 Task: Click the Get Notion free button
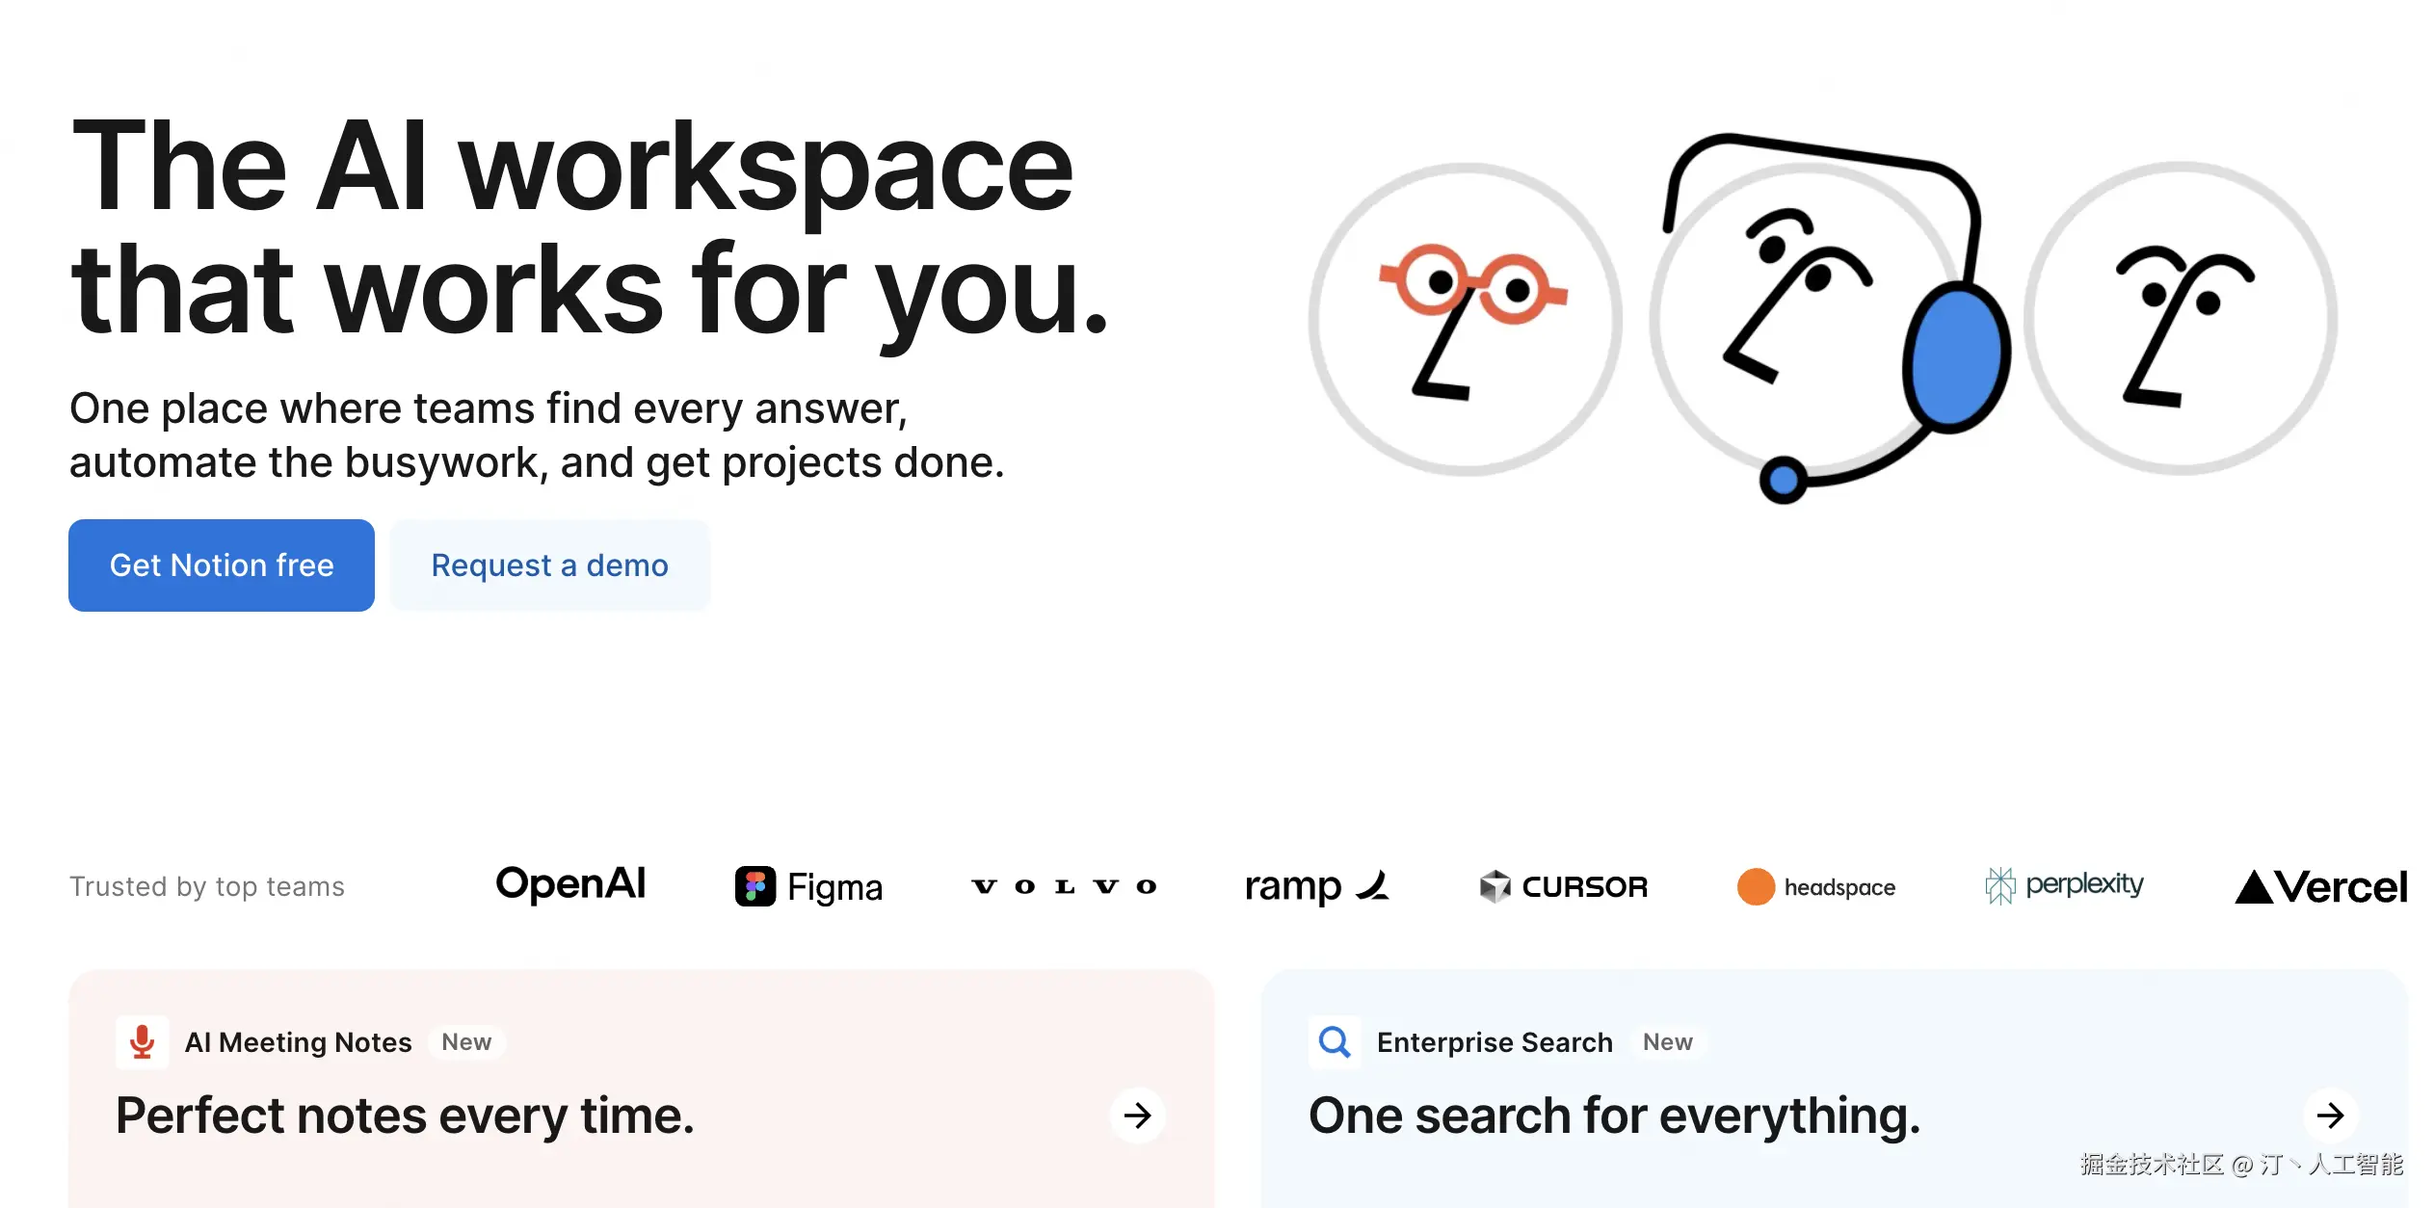coord(222,565)
